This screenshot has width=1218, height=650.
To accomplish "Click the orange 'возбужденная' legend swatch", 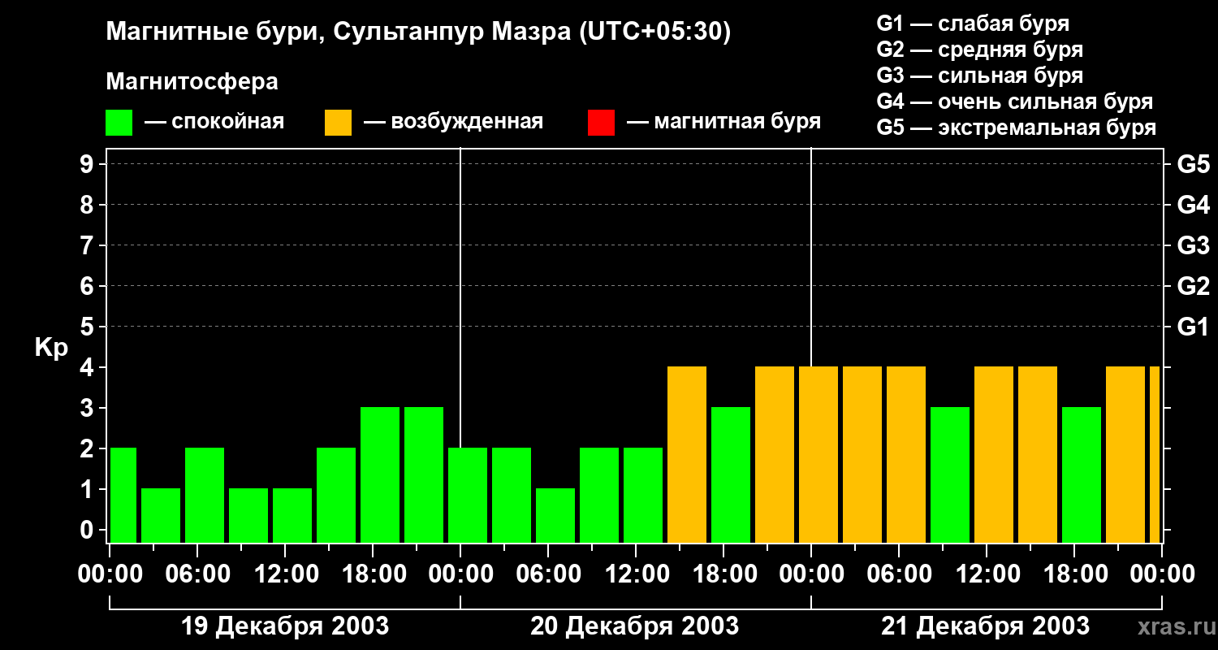I will point(338,123).
